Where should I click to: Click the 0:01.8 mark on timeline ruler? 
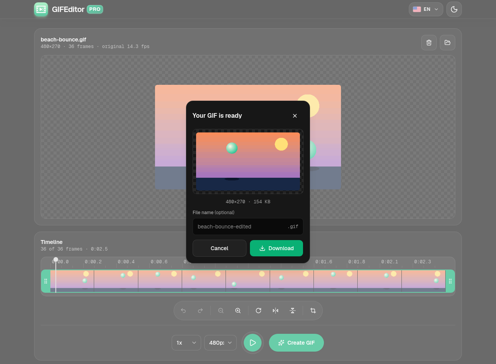point(356,262)
